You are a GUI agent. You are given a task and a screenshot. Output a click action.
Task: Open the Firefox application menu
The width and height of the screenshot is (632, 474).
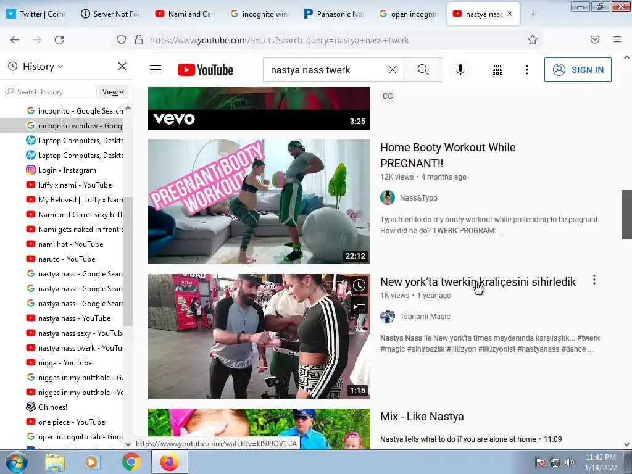(617, 39)
